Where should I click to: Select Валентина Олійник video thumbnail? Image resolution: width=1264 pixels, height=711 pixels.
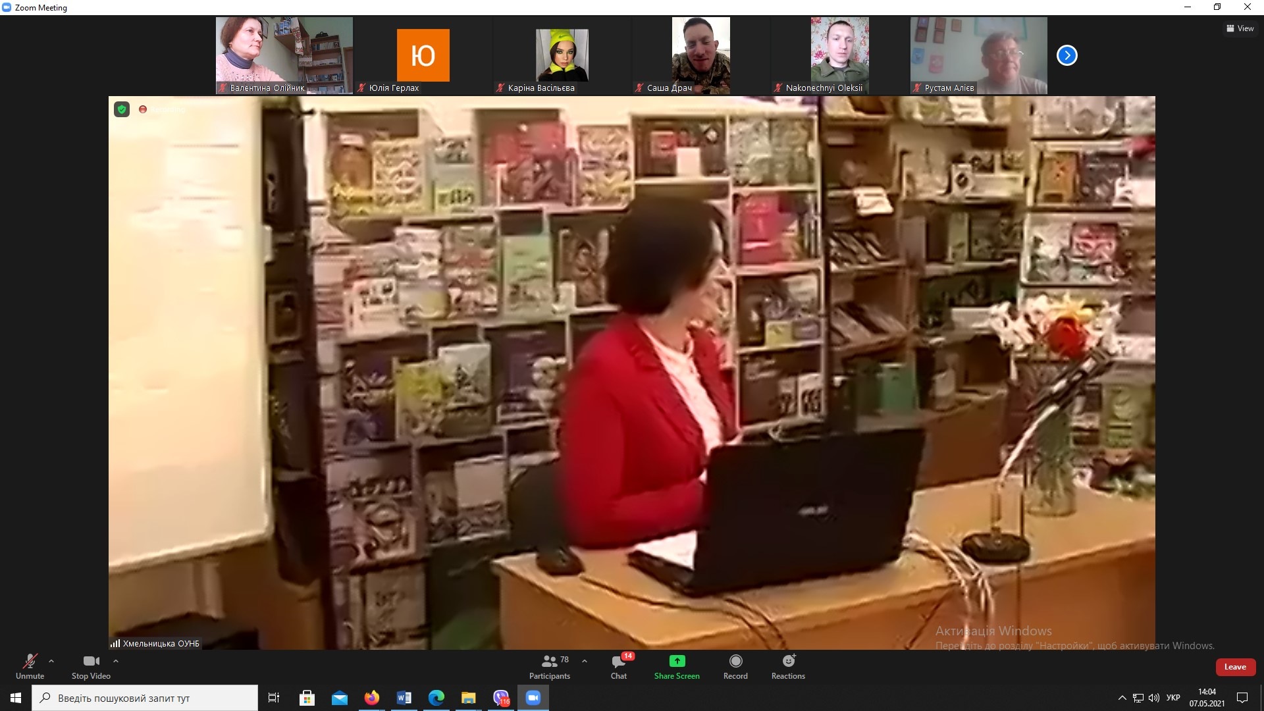[284, 55]
